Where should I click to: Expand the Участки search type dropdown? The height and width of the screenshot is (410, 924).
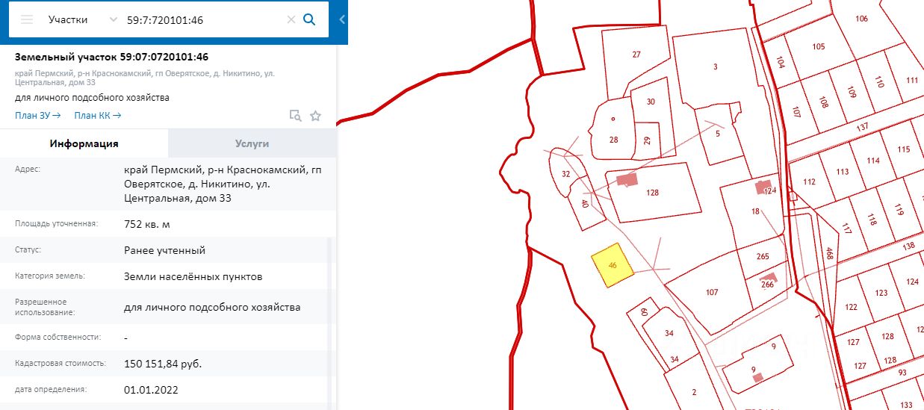(113, 19)
